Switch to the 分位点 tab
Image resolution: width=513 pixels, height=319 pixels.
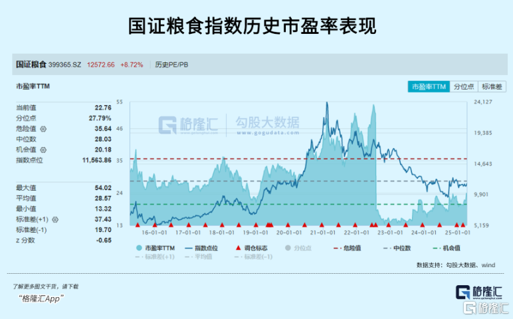[x=464, y=86]
